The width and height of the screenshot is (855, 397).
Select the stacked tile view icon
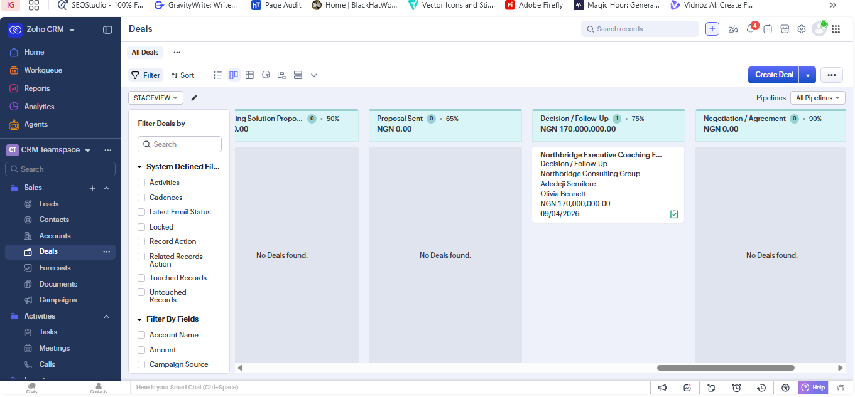click(298, 75)
